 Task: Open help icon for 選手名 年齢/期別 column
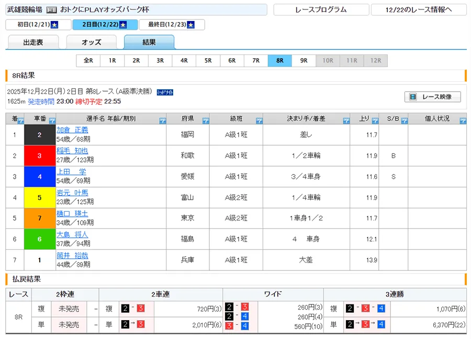(162, 121)
